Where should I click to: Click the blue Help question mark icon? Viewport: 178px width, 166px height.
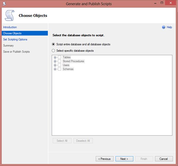coord(164,27)
